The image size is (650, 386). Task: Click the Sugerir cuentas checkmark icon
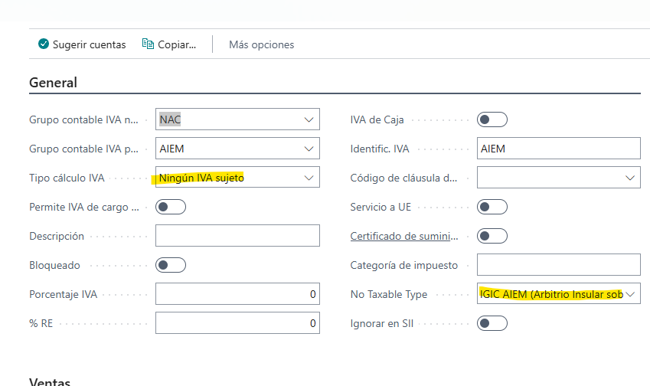(x=44, y=44)
